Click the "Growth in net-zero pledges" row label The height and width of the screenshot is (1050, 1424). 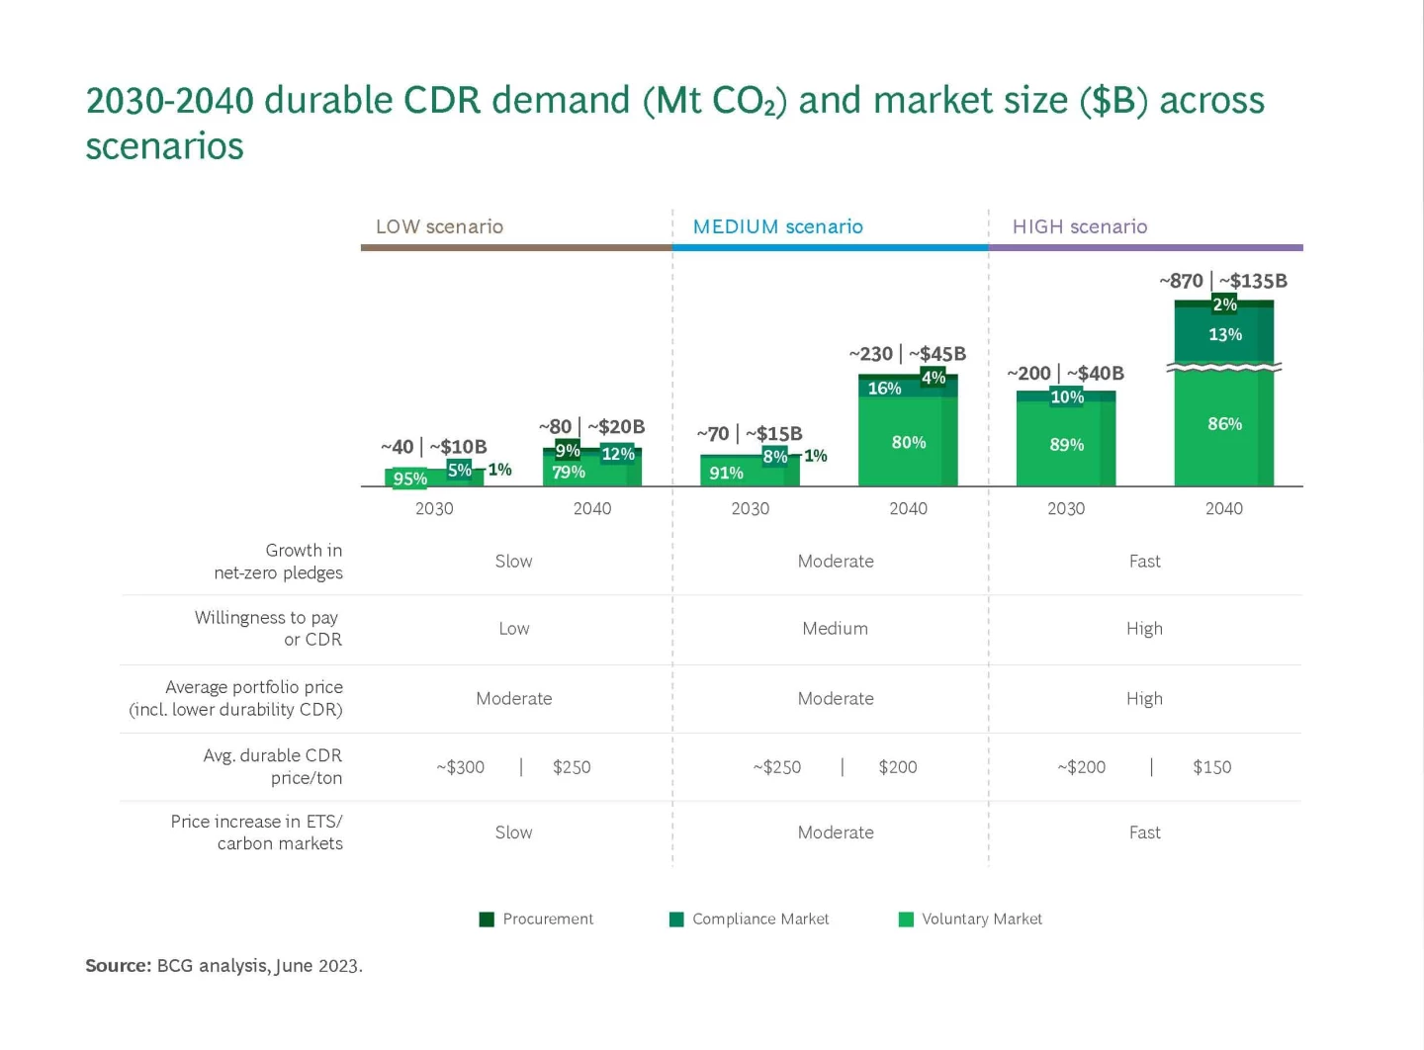tap(278, 562)
